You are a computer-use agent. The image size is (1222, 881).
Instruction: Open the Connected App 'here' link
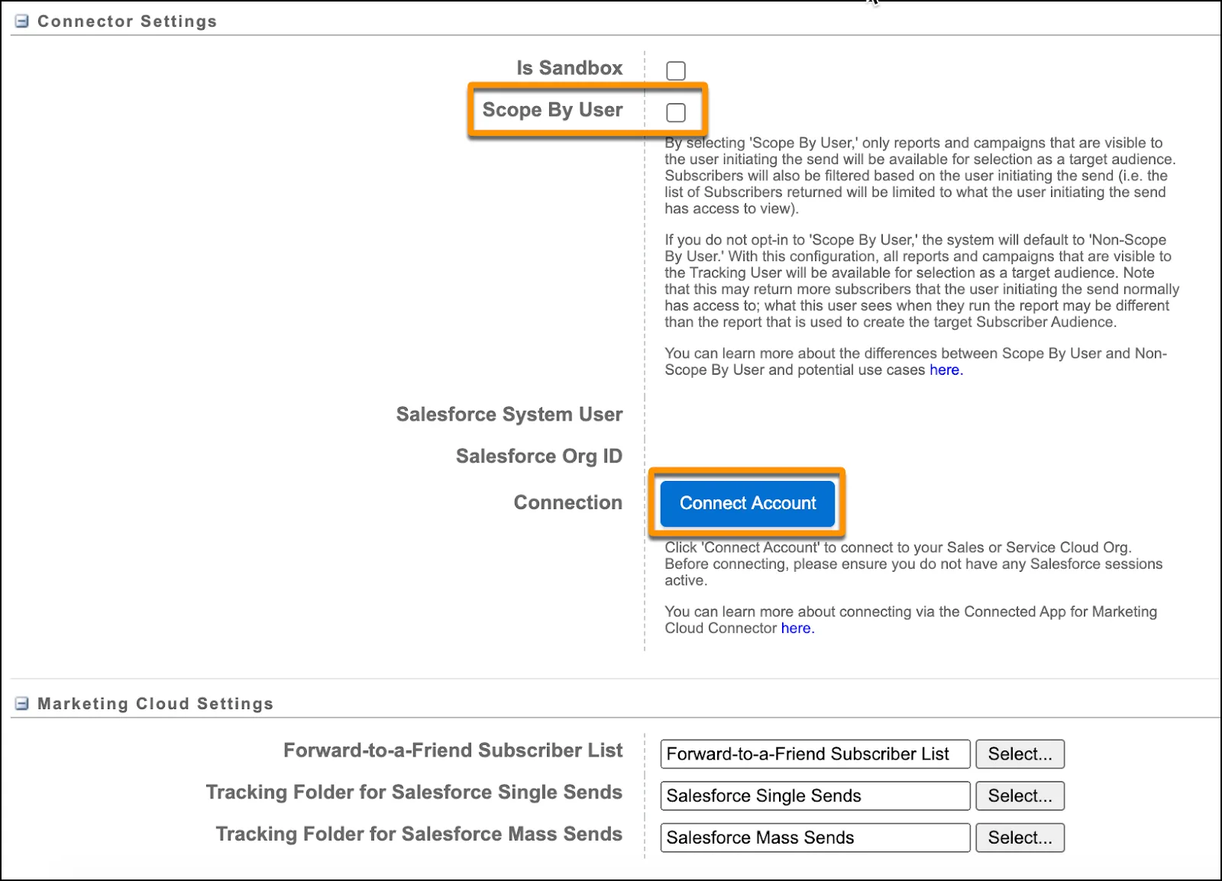[x=796, y=628]
